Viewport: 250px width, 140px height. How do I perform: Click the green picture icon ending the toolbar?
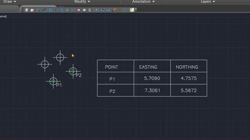(x=132, y=10)
